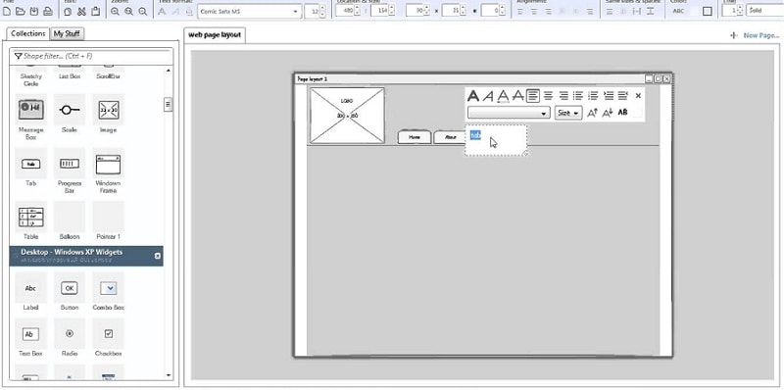Close the floating text toolbar

pos(638,95)
